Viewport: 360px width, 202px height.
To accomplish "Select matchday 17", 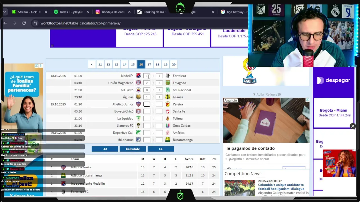I will pyautogui.click(x=149, y=65).
